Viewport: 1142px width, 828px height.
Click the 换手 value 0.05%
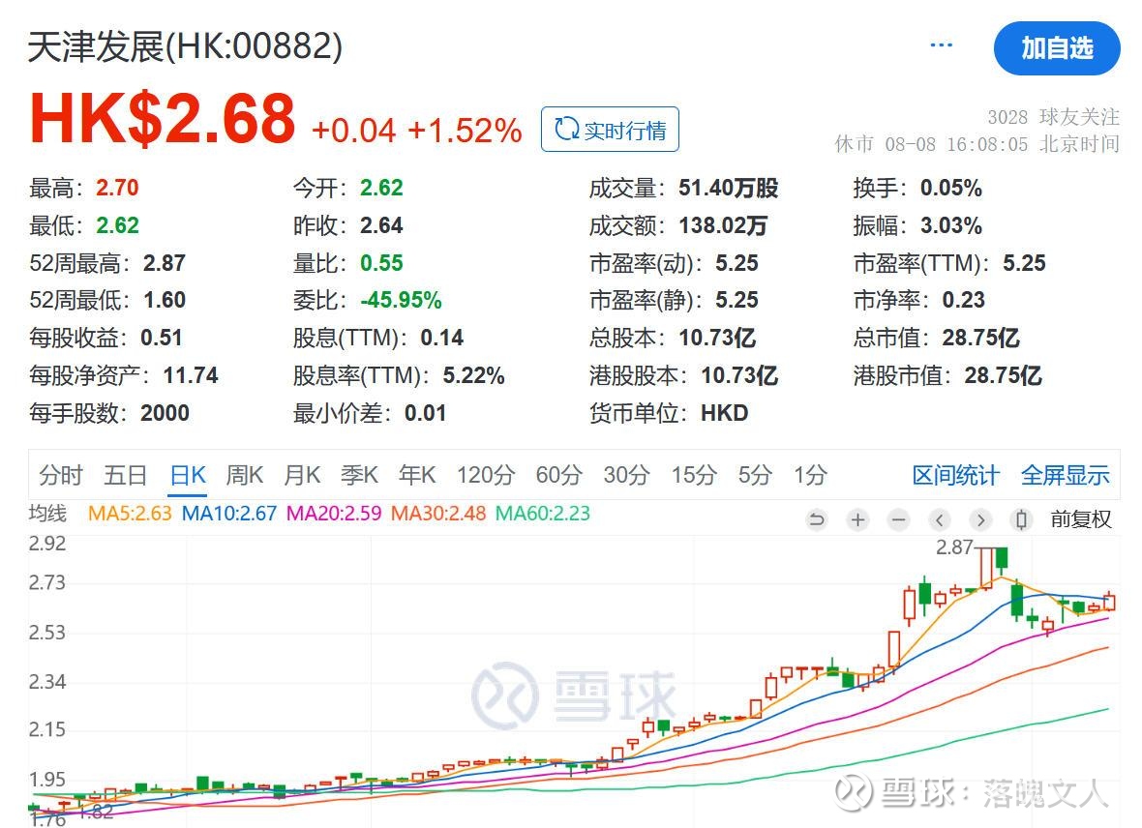[950, 188]
